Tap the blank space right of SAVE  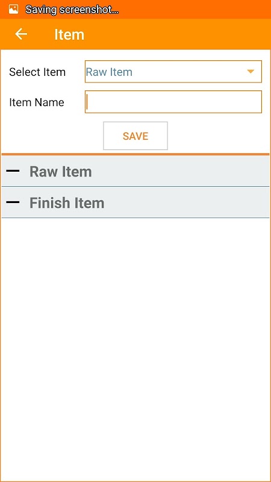(x=219, y=136)
